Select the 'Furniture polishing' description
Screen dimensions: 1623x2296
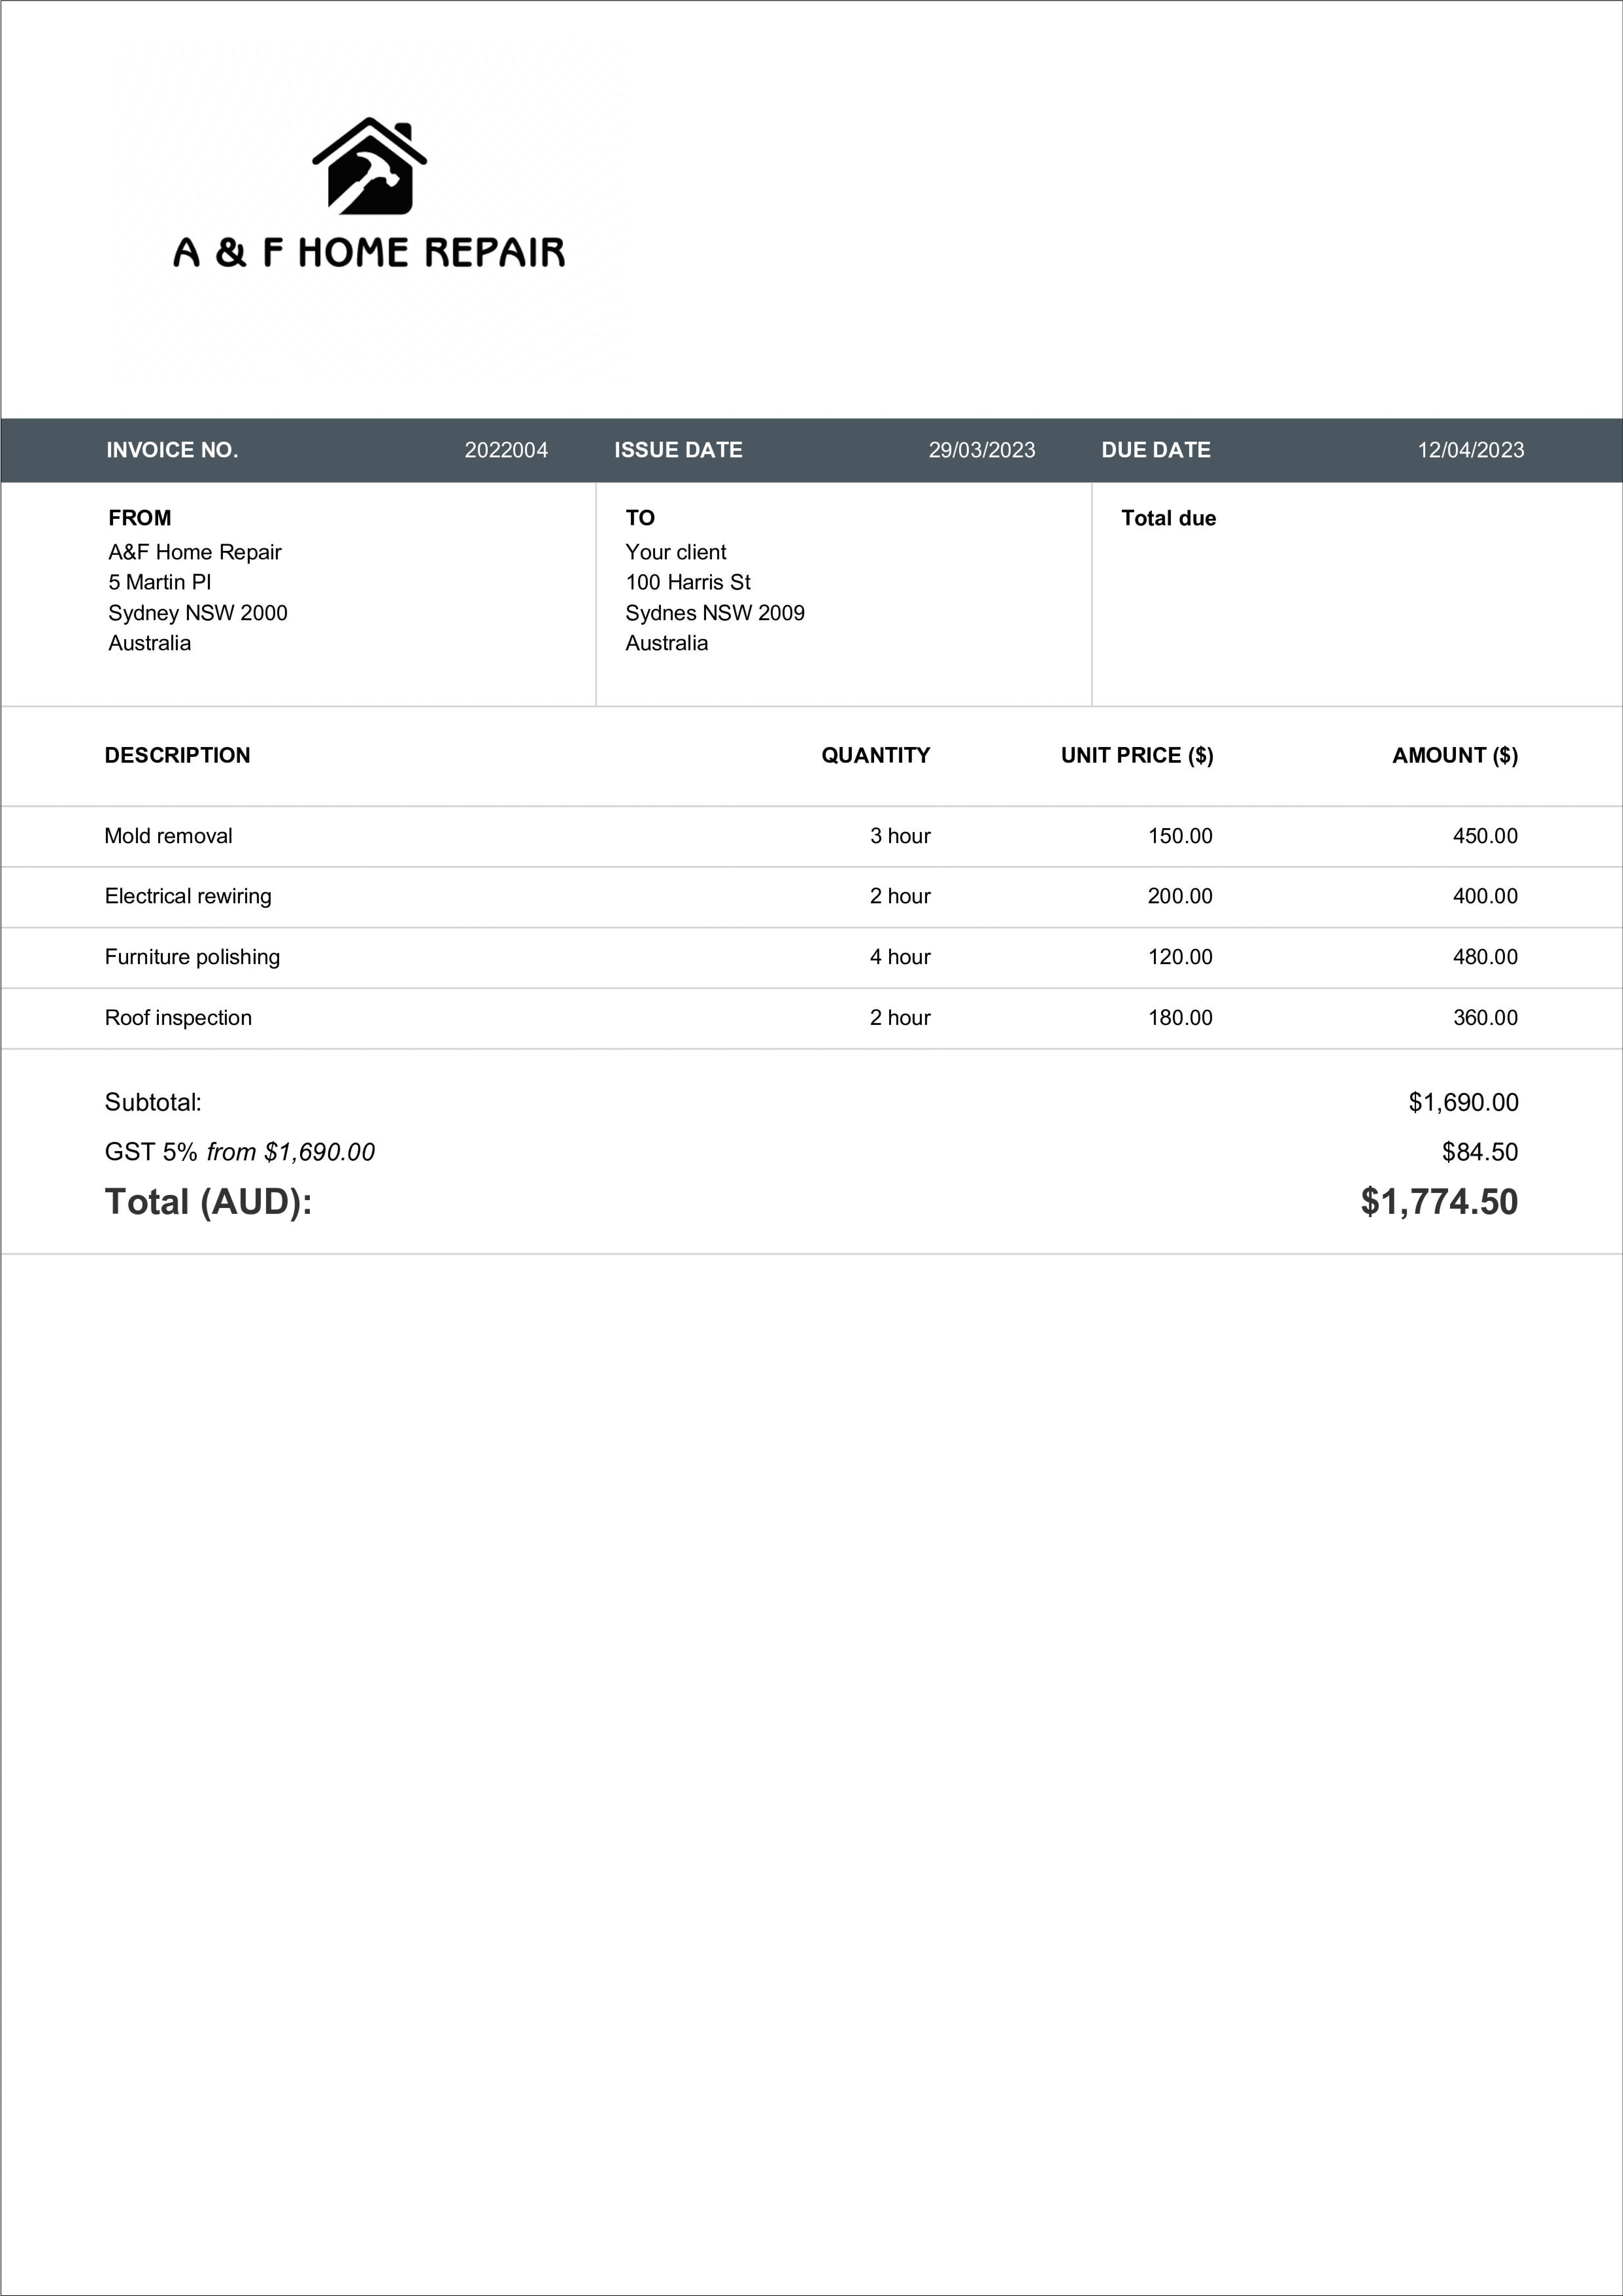[192, 957]
